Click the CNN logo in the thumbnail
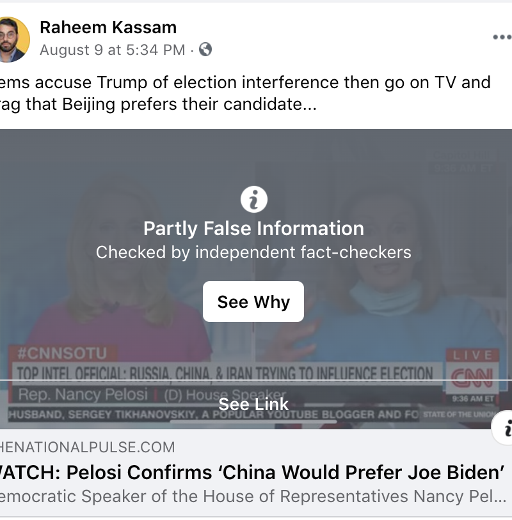The image size is (512, 520). click(x=472, y=377)
